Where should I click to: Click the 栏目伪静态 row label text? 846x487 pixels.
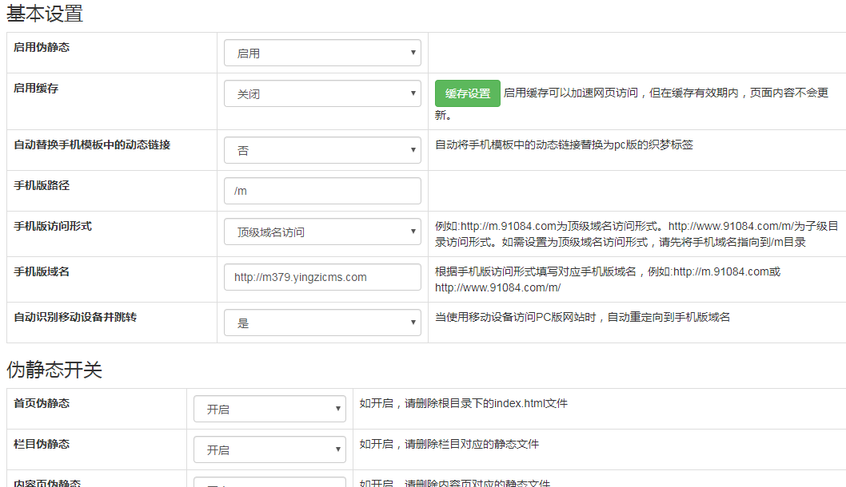(42, 444)
